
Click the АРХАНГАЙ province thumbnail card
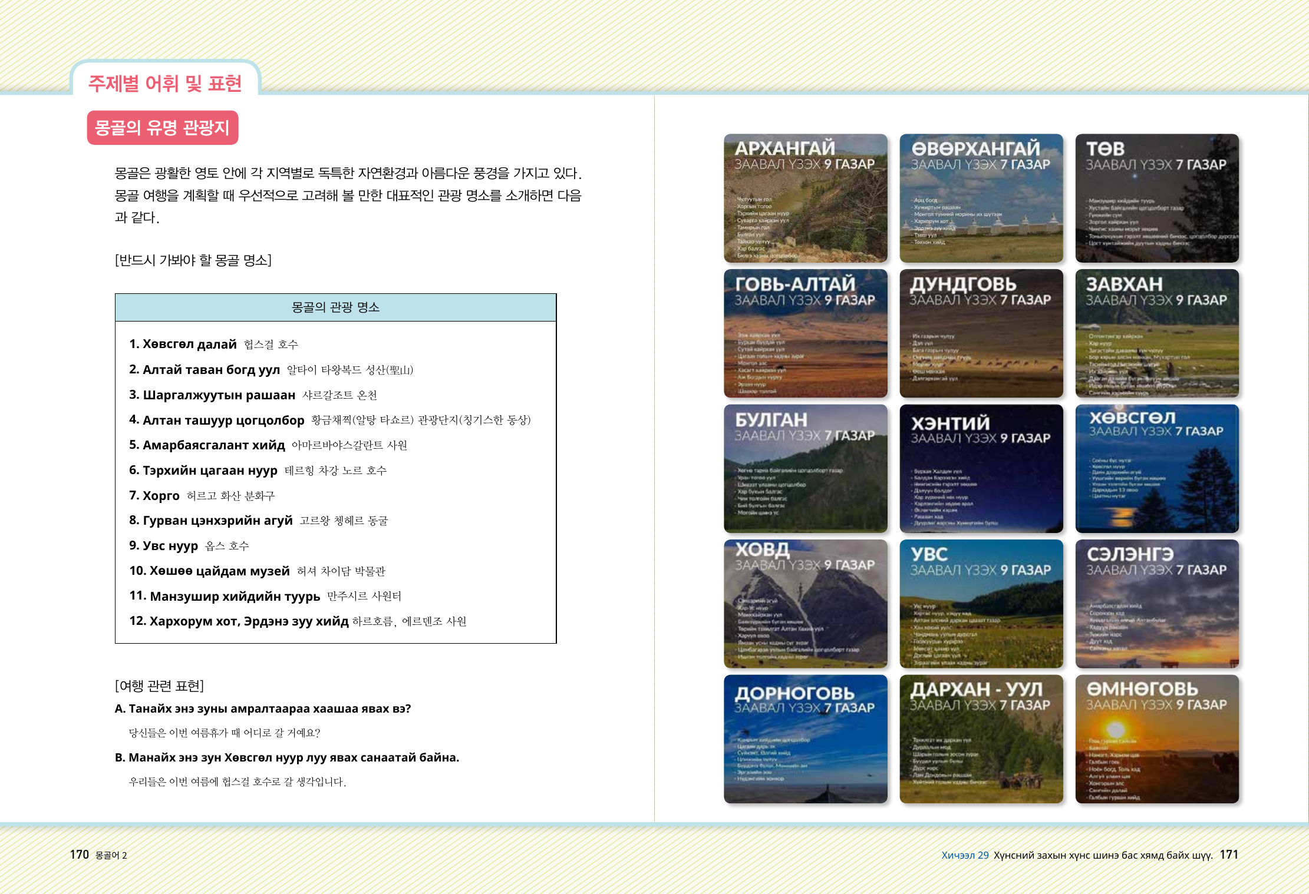[x=805, y=198]
